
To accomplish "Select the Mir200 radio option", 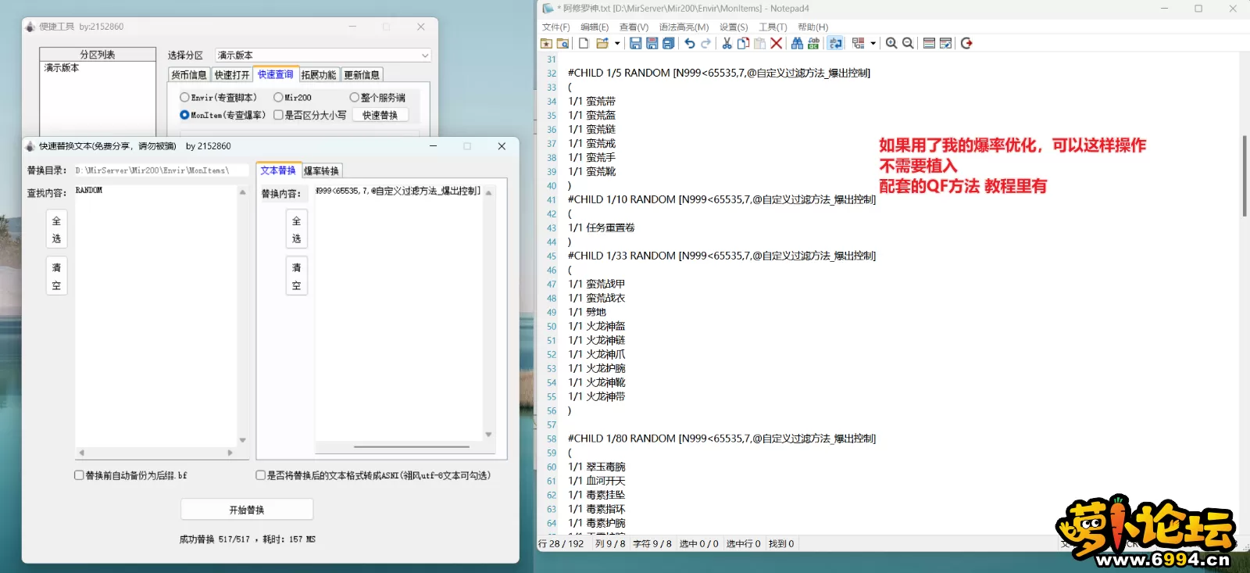I will [292, 98].
